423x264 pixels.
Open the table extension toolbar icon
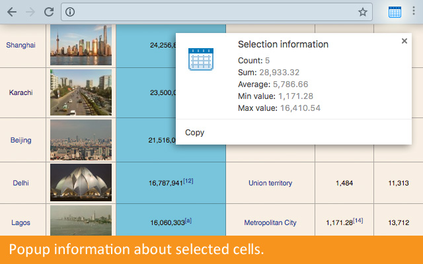coord(395,12)
